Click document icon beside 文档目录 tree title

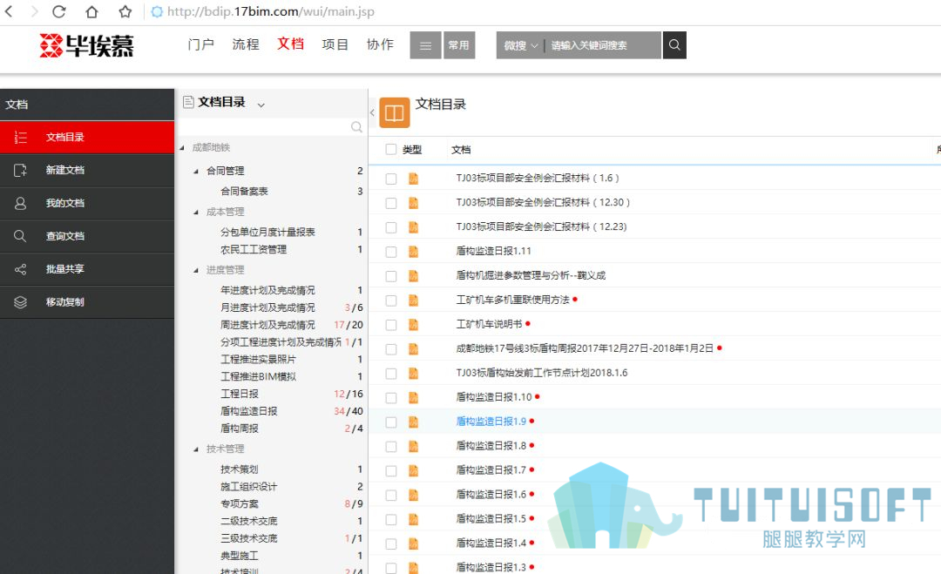pyautogui.click(x=188, y=102)
